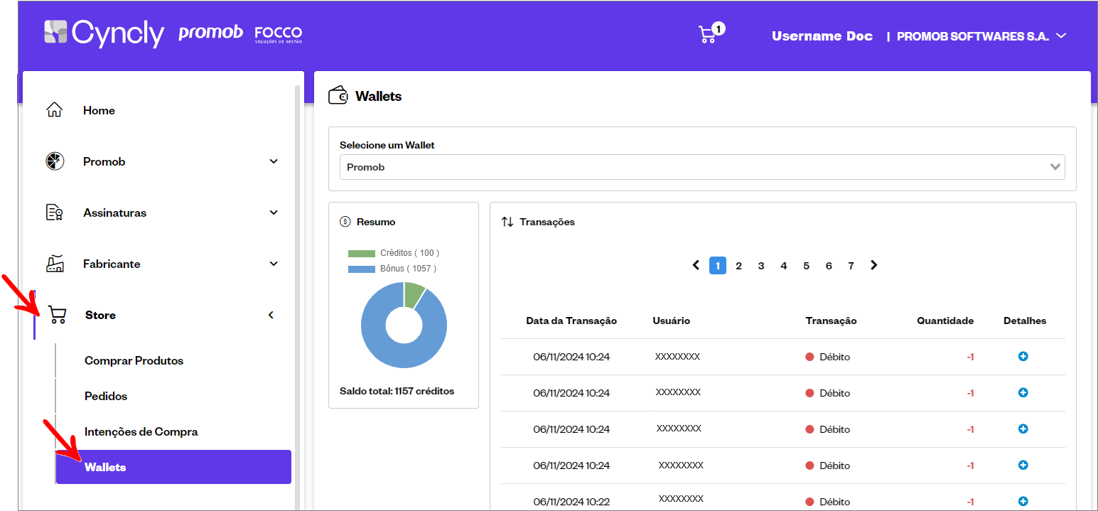
Task: Click the Fabricante factory icon
Action: tap(55, 264)
